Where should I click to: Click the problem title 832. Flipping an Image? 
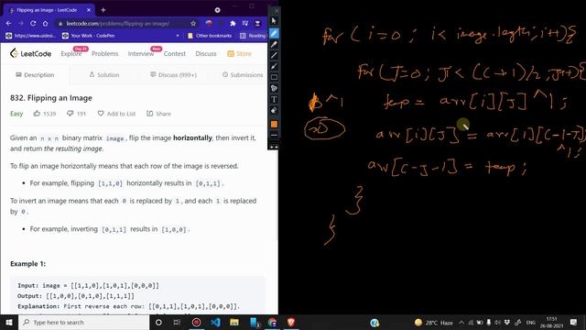51,98
